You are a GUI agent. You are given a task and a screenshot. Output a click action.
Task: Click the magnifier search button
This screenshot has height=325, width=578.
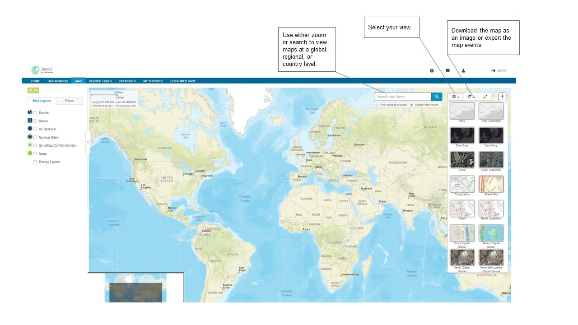click(x=437, y=97)
